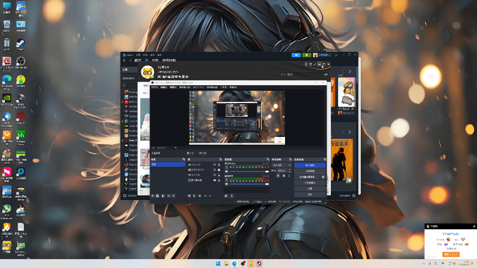
Task: Open Mixer panel options dots menu
Action: tap(232, 196)
